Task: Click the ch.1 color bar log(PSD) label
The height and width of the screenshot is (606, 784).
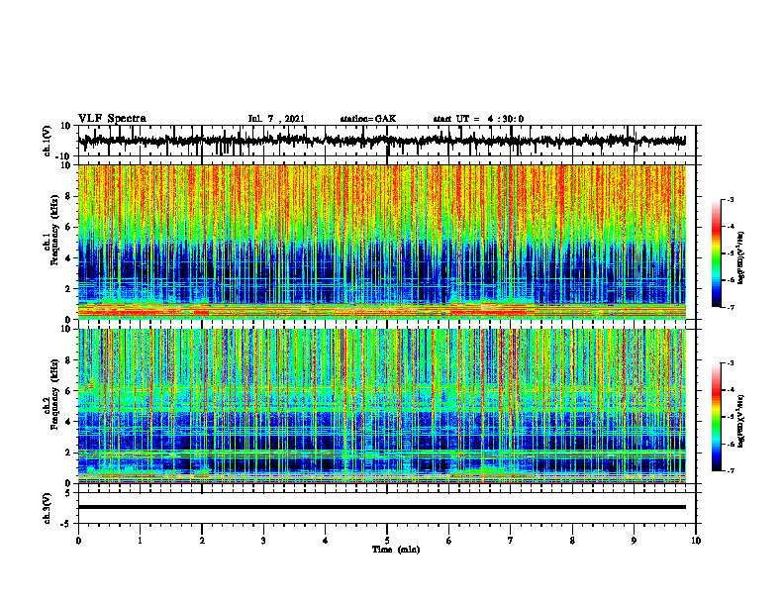Action: pos(740,258)
